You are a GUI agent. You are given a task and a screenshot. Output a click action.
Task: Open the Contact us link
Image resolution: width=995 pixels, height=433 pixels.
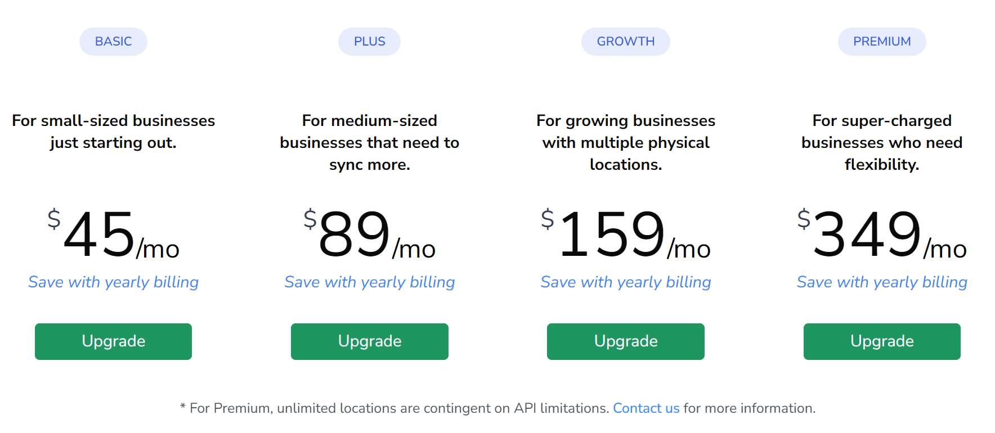646,408
